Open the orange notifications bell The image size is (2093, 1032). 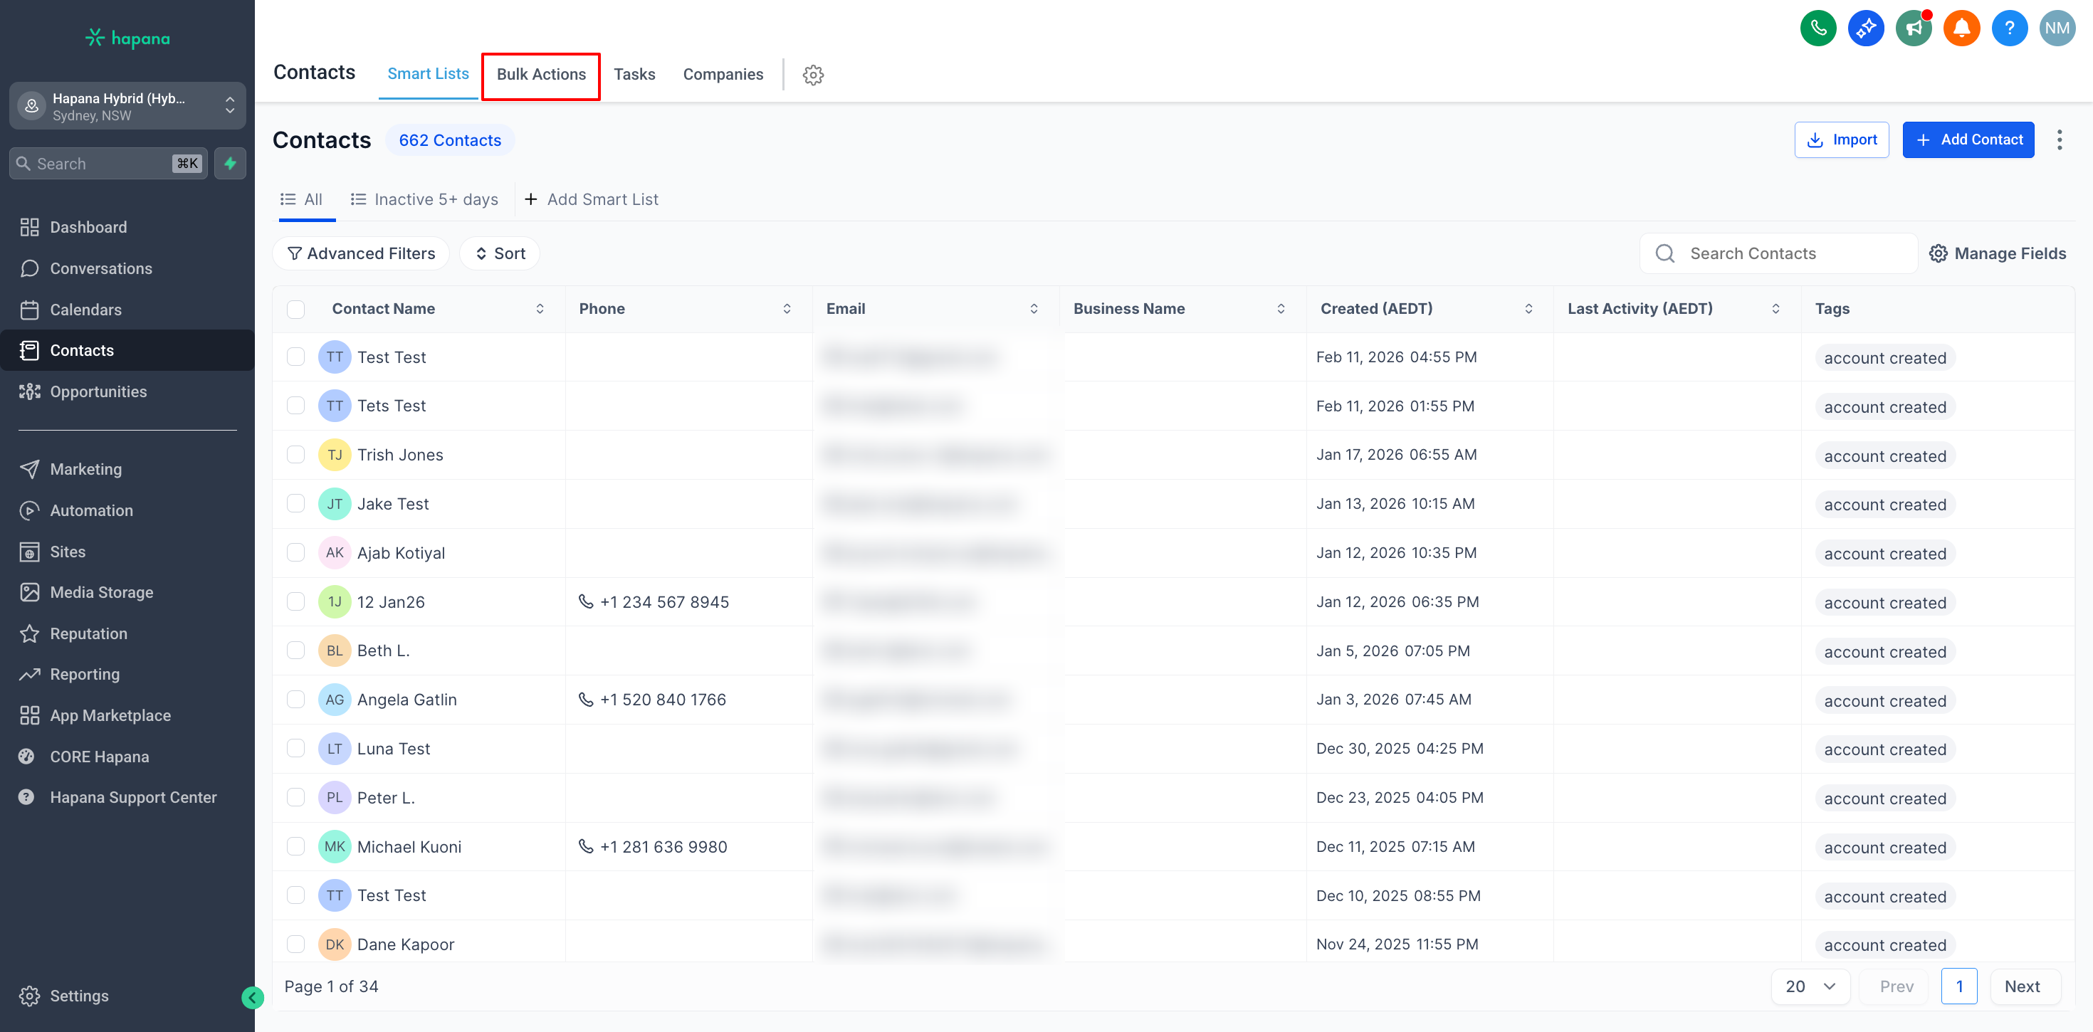pyautogui.click(x=1961, y=28)
